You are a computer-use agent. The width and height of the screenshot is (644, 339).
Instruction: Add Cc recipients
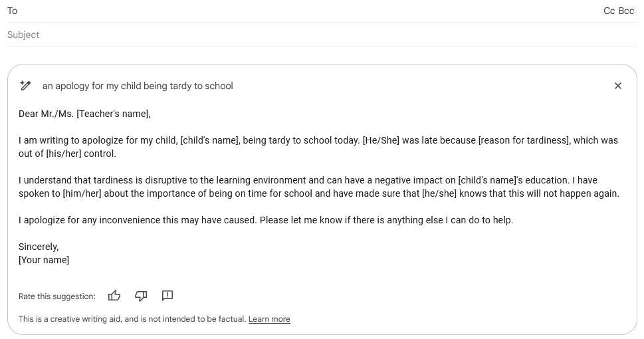[x=609, y=11]
